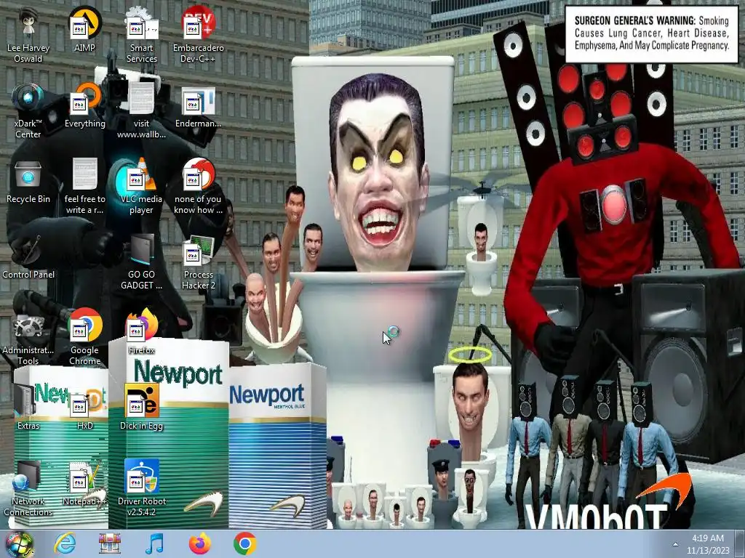Show hidden system tray icons arrow
Viewport: 745px width, 558px height.
(675, 544)
